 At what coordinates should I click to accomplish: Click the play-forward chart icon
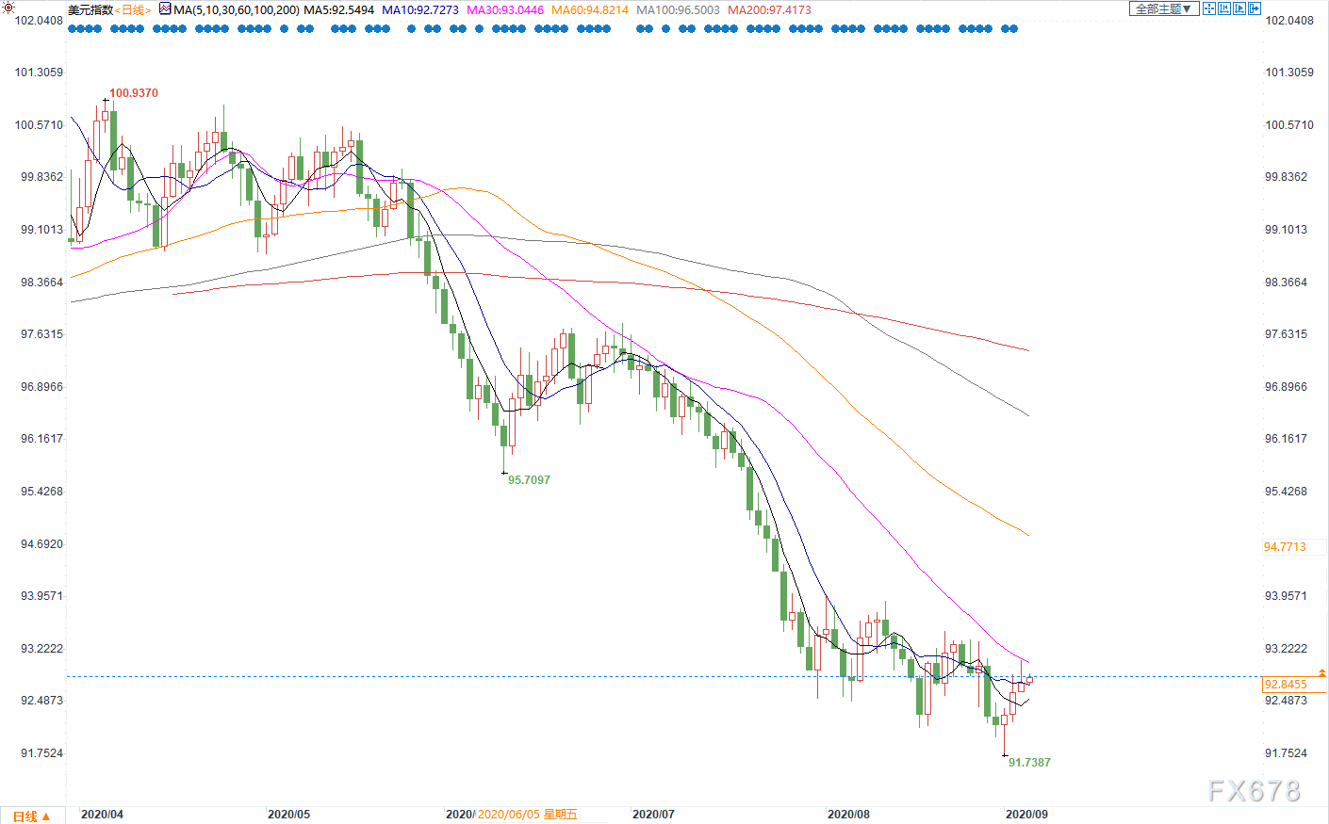pyautogui.click(x=1239, y=8)
